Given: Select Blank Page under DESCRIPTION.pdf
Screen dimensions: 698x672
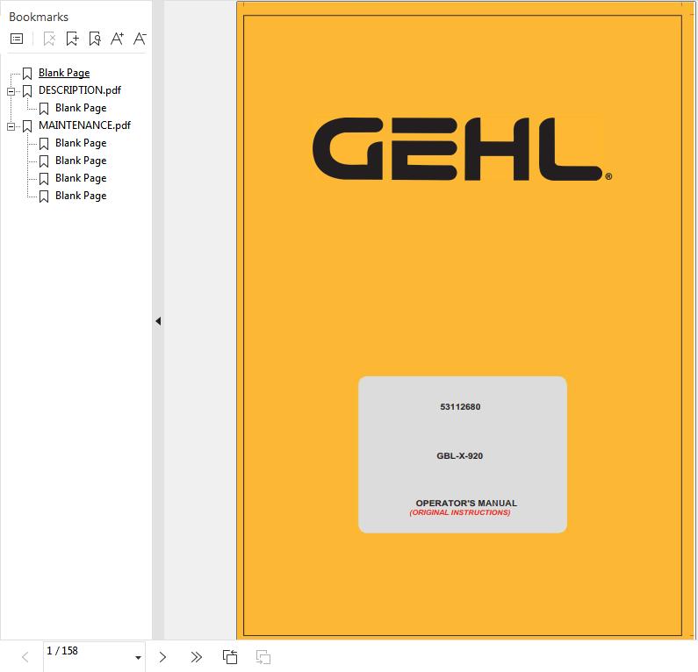Looking at the screenshot, I should (80, 108).
